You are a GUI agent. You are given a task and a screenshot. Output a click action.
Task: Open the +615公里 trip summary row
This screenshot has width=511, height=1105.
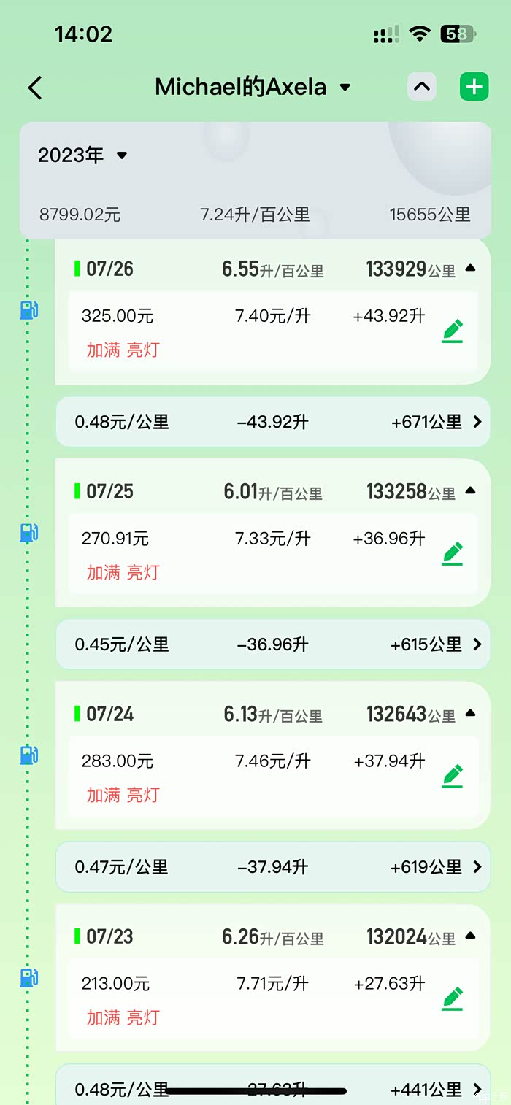437,644
